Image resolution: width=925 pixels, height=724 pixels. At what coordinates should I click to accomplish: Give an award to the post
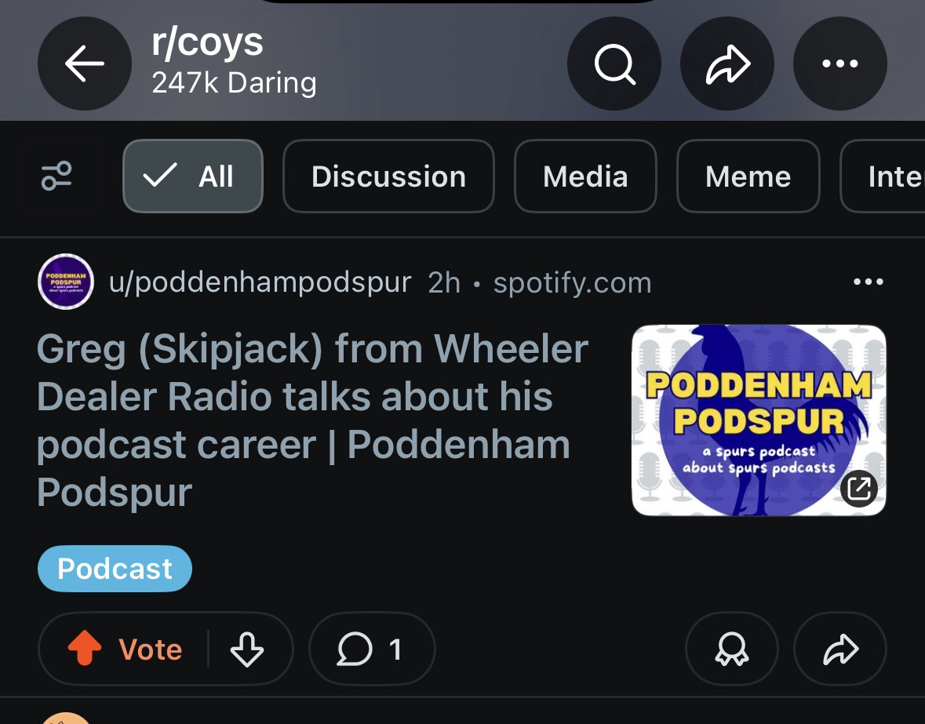(x=731, y=649)
